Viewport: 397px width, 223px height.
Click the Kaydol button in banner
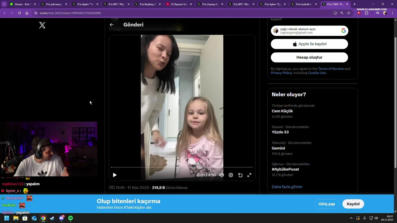point(353,204)
